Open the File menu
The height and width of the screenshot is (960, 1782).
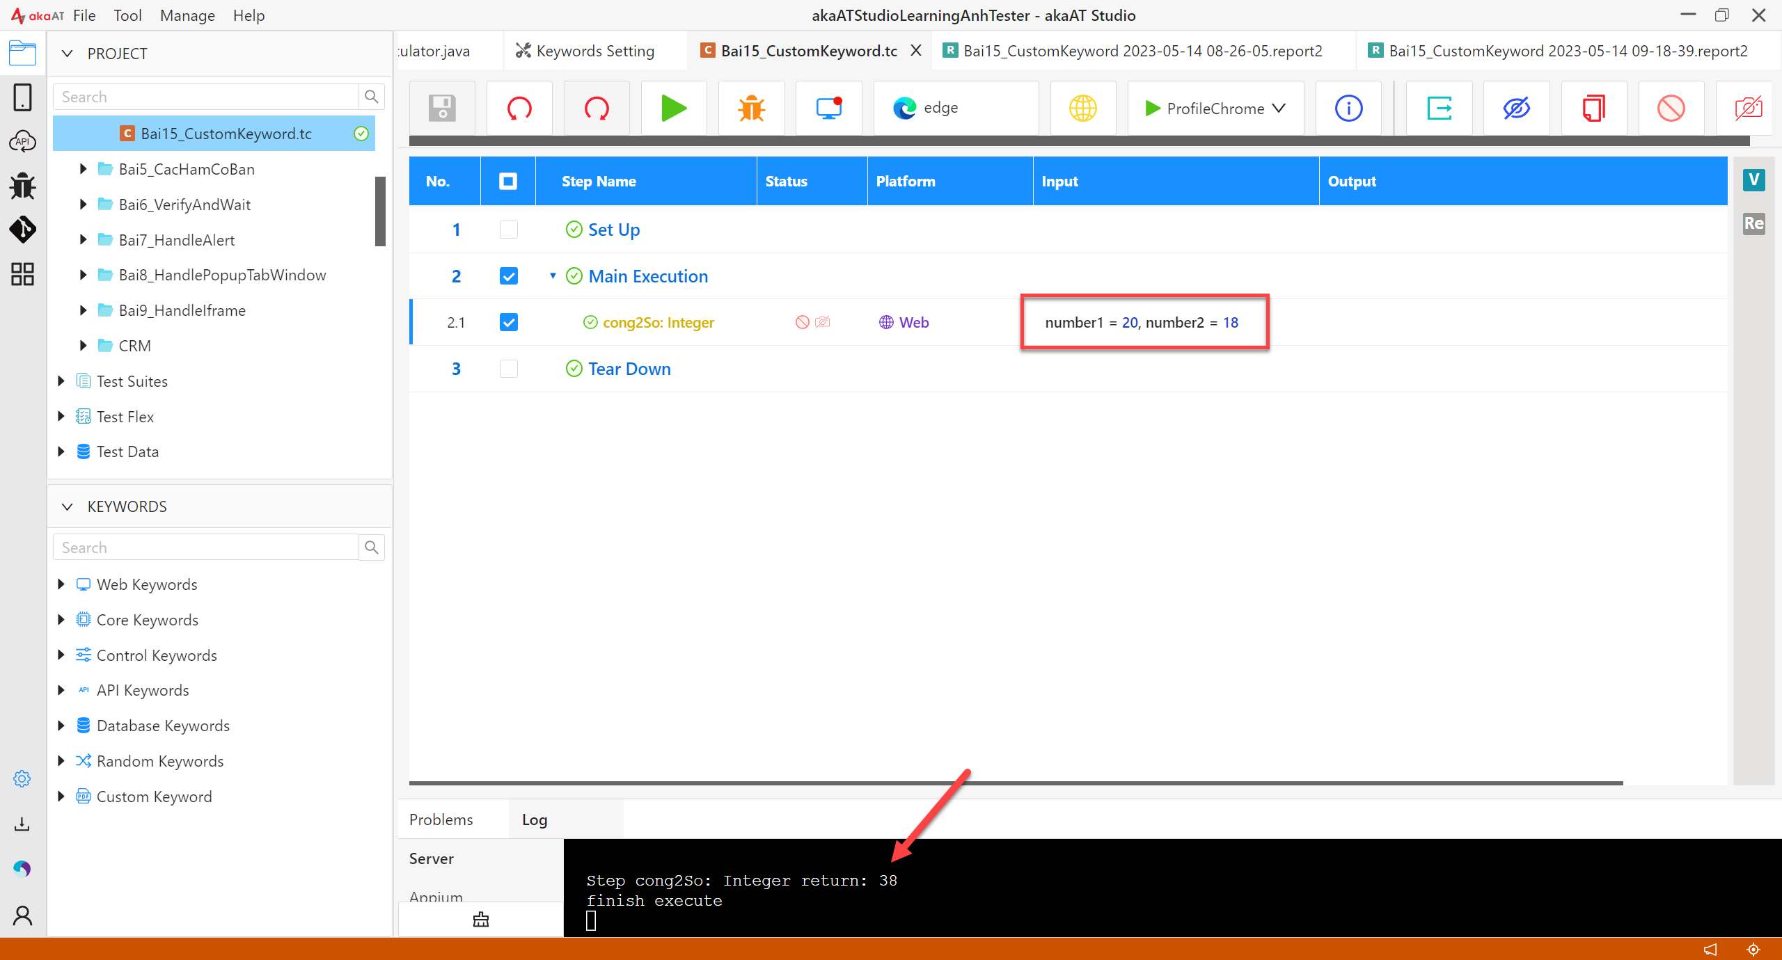click(x=84, y=15)
